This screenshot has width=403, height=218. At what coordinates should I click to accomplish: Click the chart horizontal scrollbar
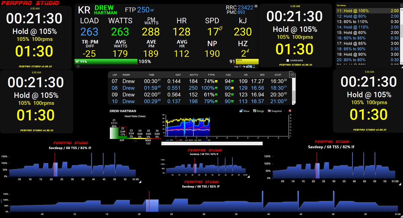pyautogui.click(x=212, y=143)
